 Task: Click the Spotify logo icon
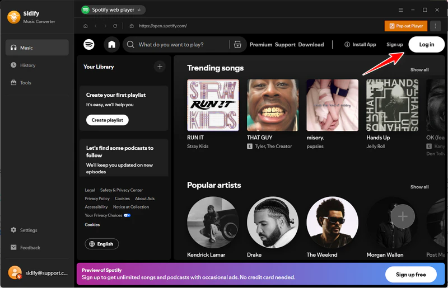tap(89, 45)
